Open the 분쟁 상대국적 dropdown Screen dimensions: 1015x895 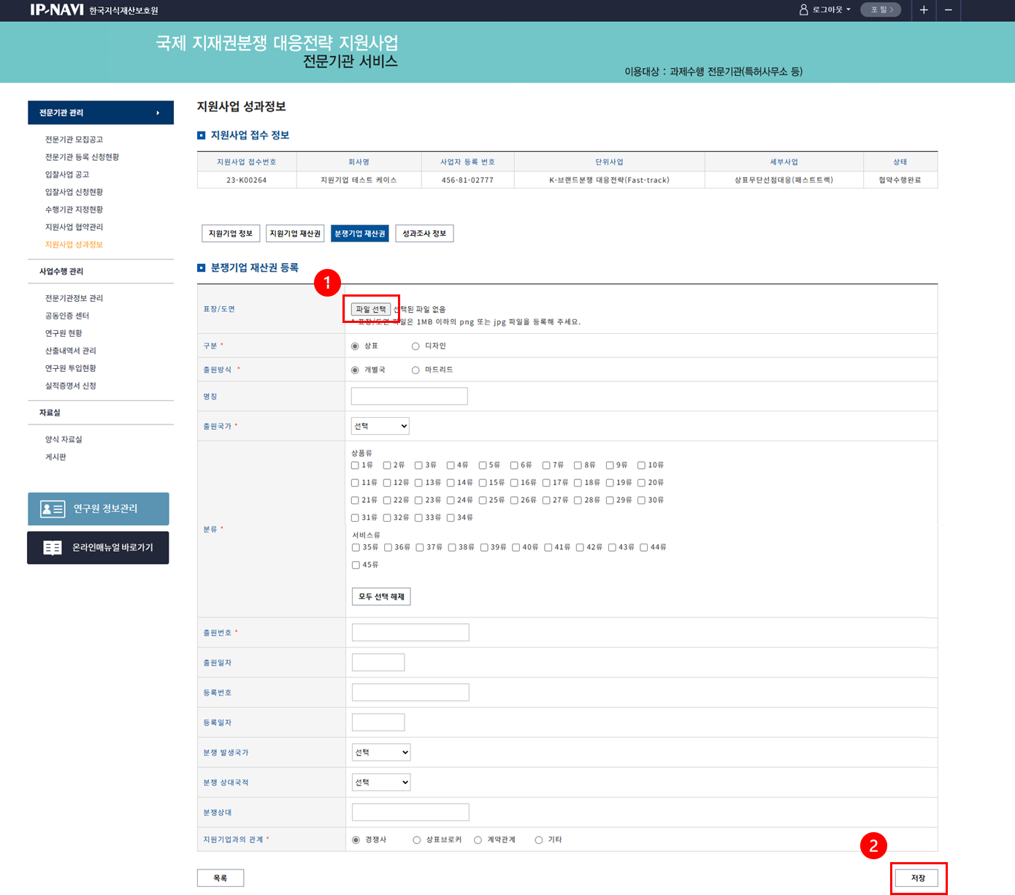click(x=380, y=782)
